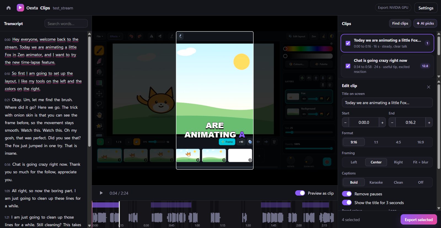Open Settings

coord(426,8)
